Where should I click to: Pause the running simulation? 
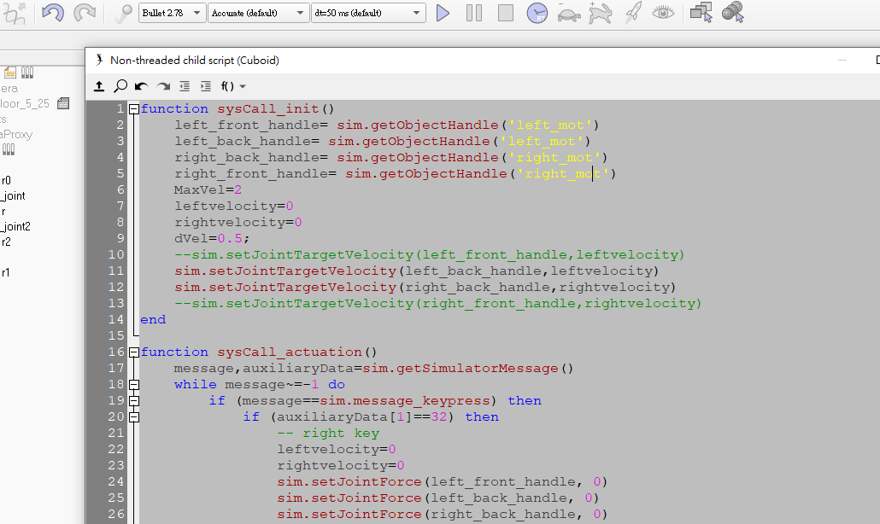pyautogui.click(x=474, y=13)
